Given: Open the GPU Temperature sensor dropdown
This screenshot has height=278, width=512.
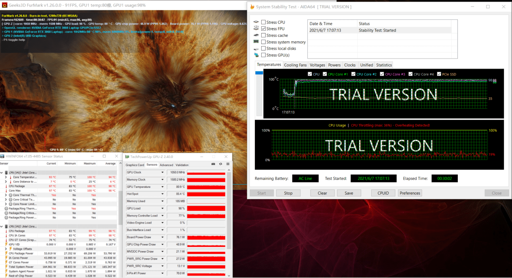Looking at the screenshot, I should (x=163, y=187).
